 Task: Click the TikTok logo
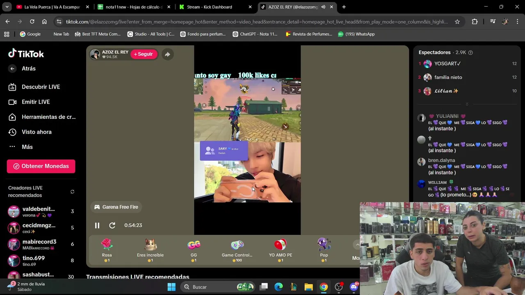click(x=26, y=53)
